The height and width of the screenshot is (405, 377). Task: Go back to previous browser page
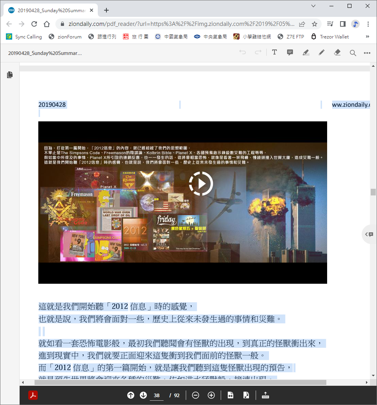coord(9,24)
